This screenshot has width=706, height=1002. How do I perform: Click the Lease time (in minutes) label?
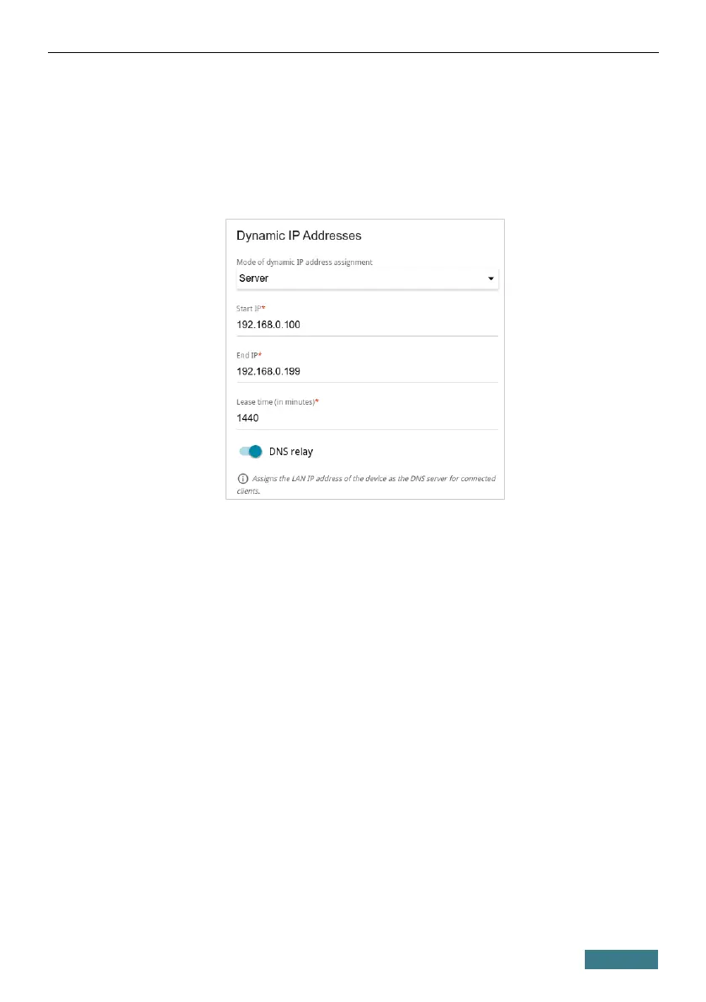pyautogui.click(x=275, y=402)
